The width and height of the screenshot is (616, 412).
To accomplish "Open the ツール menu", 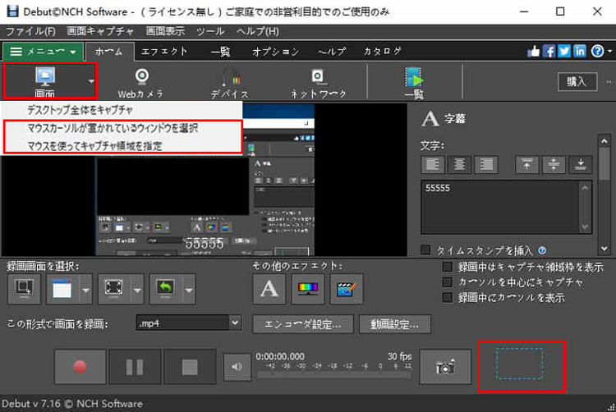I will pyautogui.click(x=210, y=31).
